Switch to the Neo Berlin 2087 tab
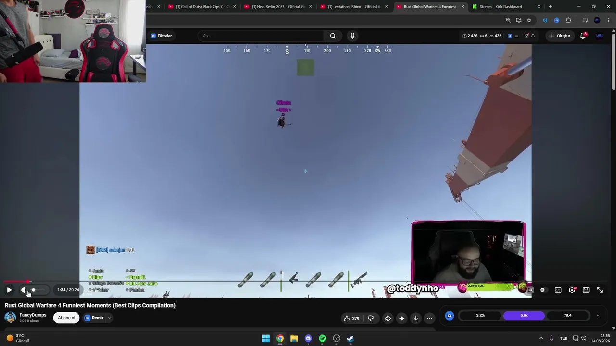Image resolution: width=616 pixels, height=346 pixels. tap(278, 7)
